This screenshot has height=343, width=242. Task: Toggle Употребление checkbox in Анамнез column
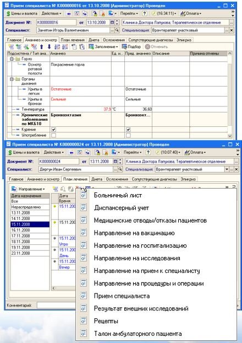click(53, 135)
